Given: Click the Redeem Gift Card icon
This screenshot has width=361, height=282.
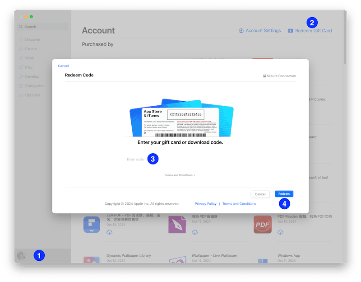Looking at the screenshot, I should (291, 31).
